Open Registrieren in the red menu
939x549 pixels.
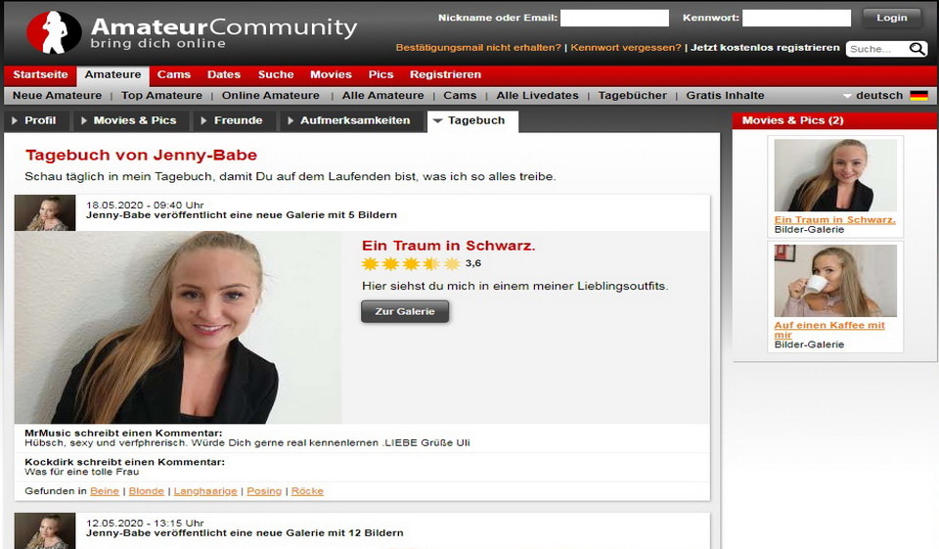[x=446, y=75]
